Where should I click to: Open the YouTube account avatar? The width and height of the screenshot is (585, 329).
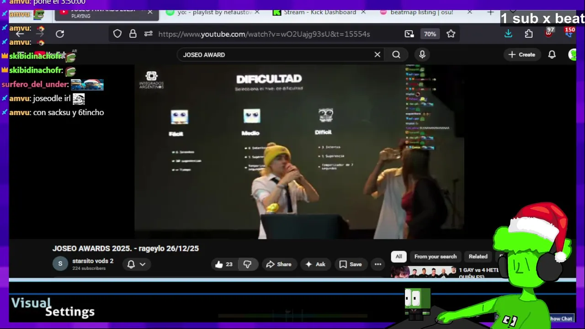(x=572, y=54)
